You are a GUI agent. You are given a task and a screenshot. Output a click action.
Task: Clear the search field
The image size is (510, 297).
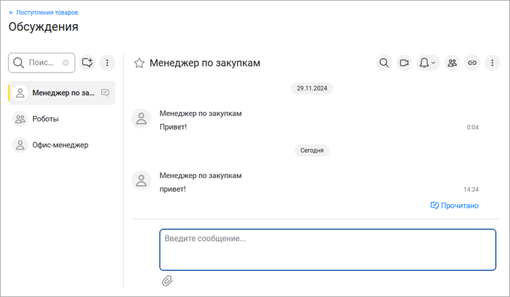[65, 63]
